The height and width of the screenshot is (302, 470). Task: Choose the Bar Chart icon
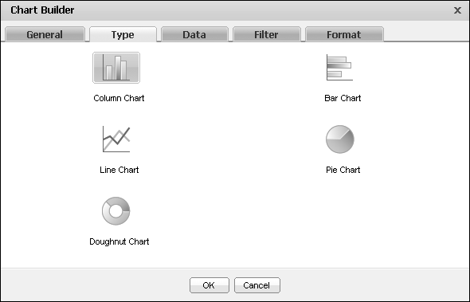[x=339, y=68]
